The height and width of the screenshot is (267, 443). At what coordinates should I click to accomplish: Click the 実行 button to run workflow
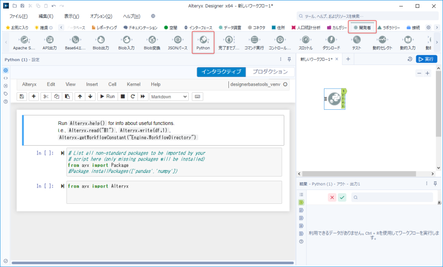(x=426, y=59)
